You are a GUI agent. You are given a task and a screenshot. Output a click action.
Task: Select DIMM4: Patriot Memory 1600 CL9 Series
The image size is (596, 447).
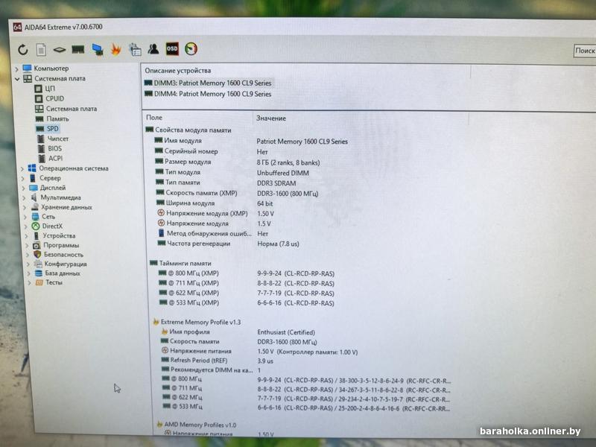click(208, 94)
